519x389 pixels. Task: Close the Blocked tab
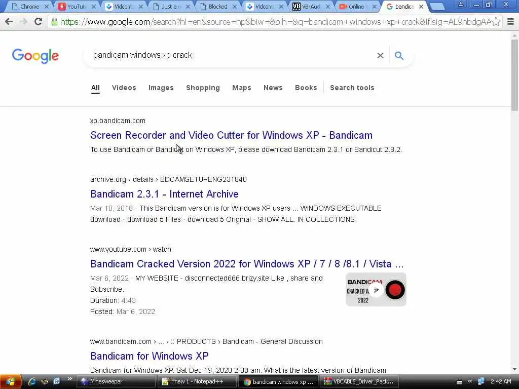(x=235, y=7)
